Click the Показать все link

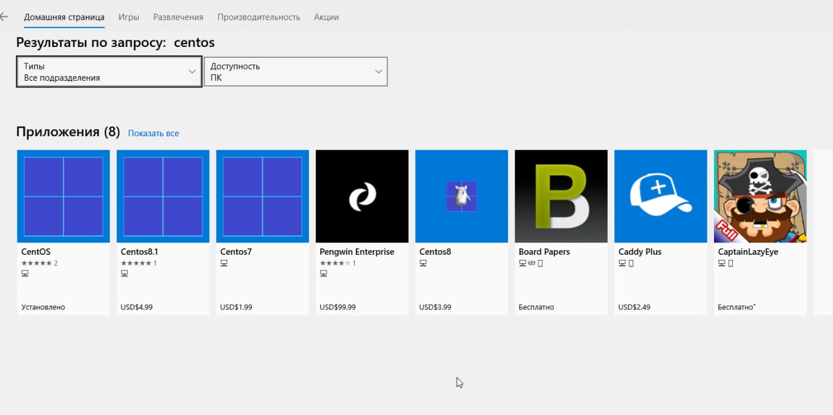click(x=154, y=134)
